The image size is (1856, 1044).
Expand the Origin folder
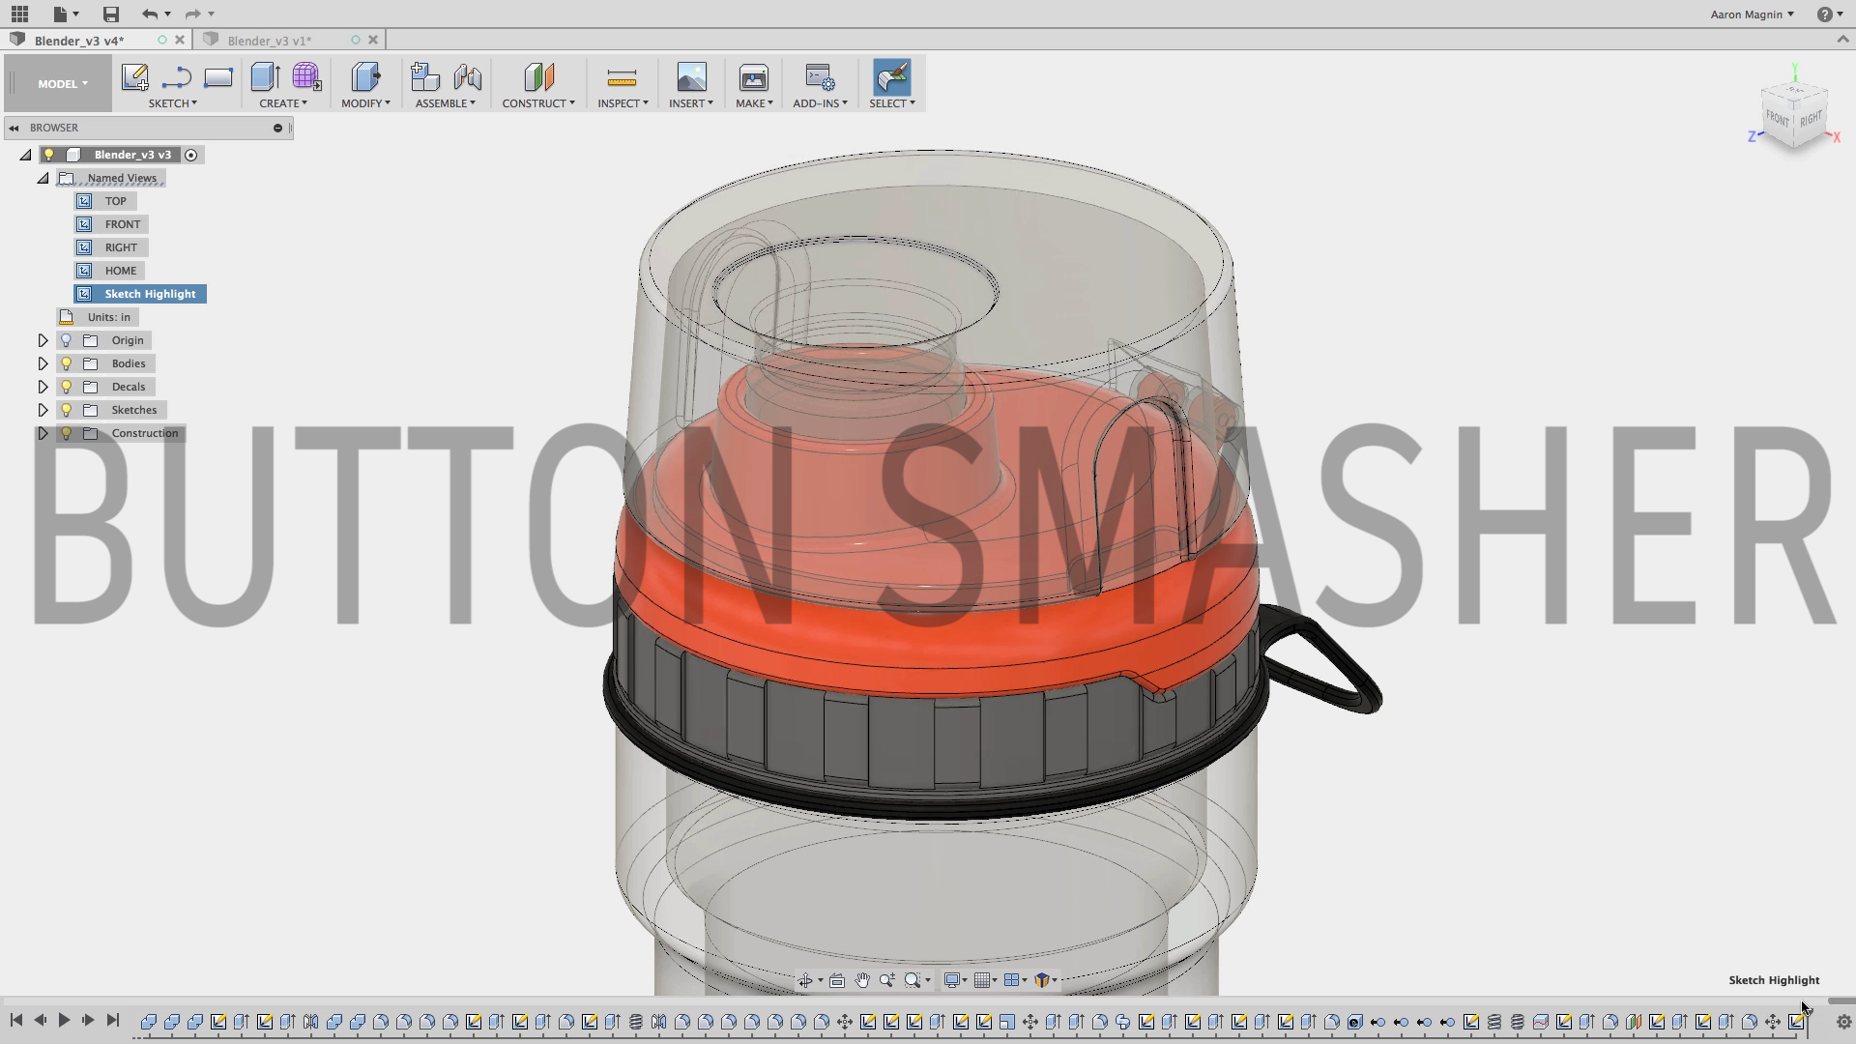click(x=43, y=340)
